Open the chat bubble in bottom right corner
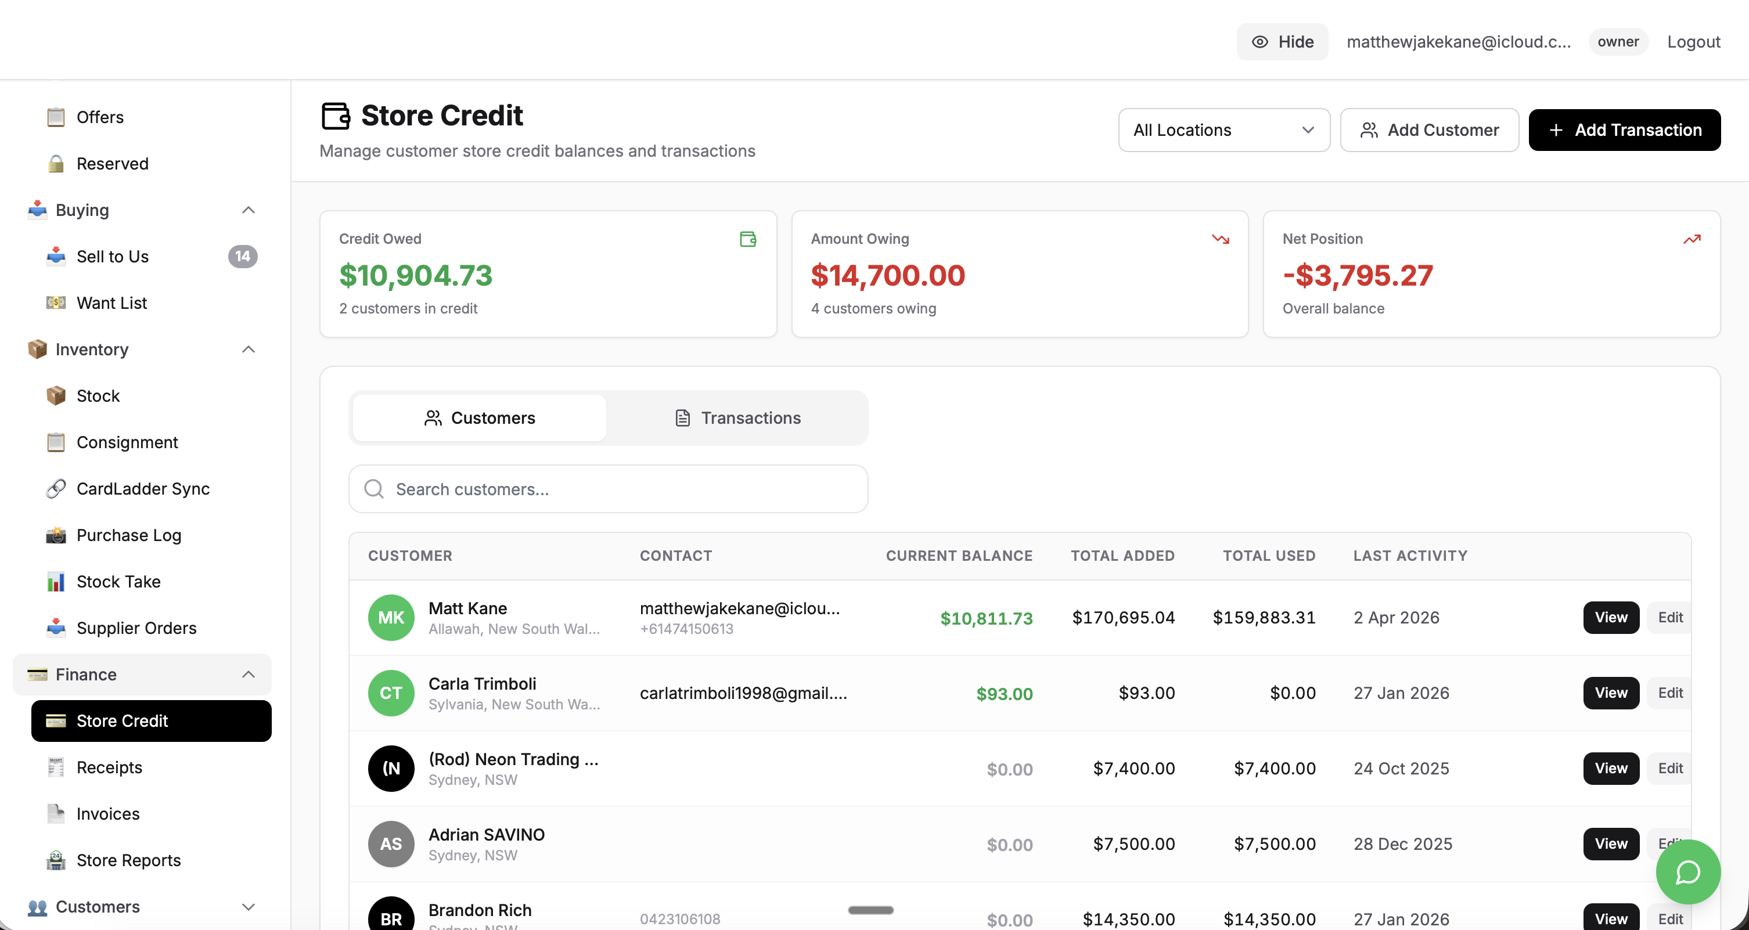Screen dimensions: 1749x930 1688,873
